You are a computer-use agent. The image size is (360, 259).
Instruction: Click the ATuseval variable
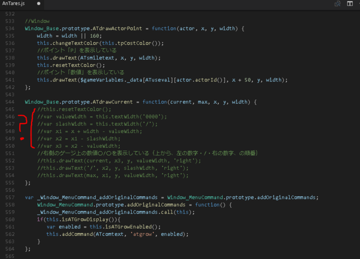(x=157, y=80)
